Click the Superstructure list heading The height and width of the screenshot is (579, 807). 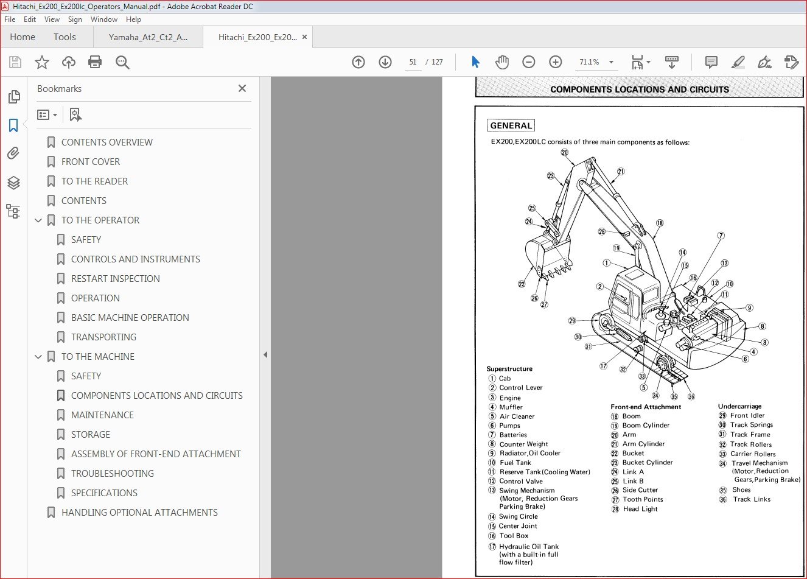(x=509, y=369)
